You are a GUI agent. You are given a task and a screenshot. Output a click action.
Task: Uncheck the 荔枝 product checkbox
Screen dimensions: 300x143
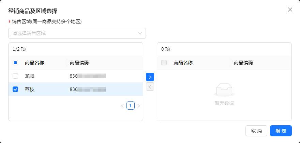coord(15,89)
